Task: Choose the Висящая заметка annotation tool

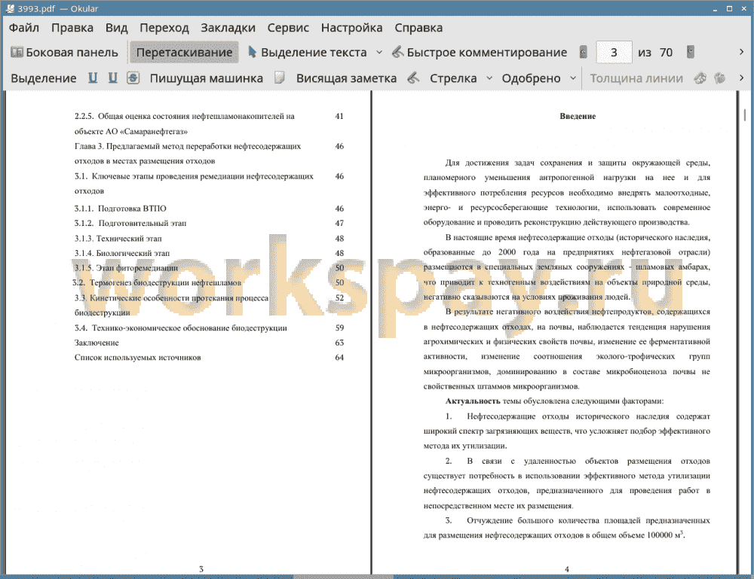Action: (346, 78)
